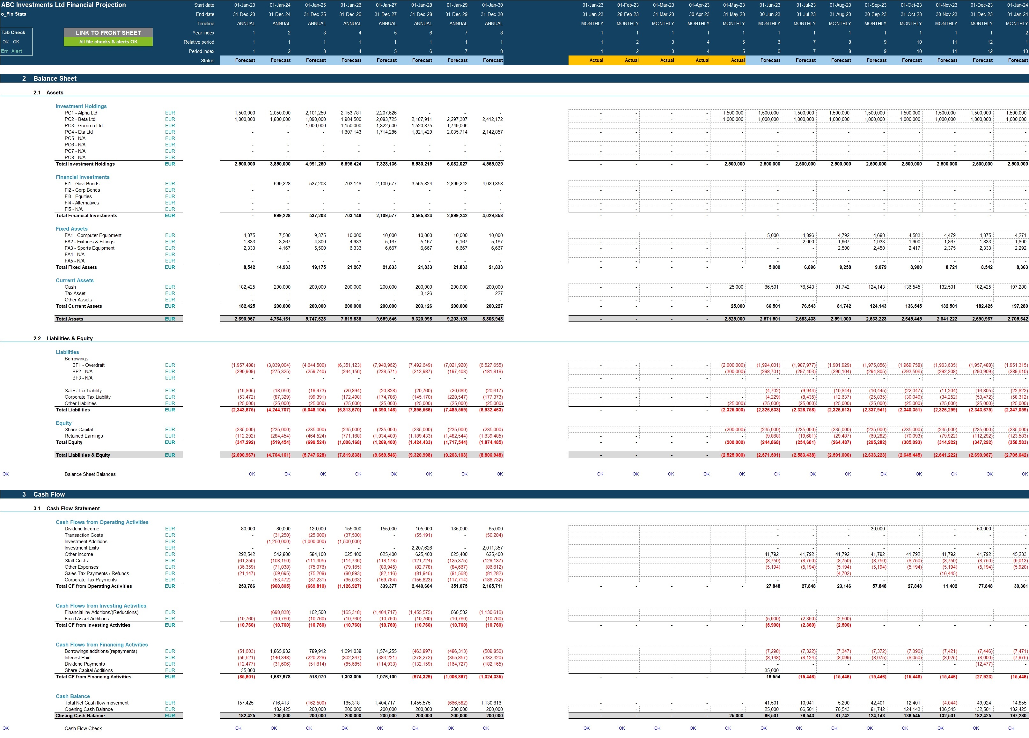This screenshot has width=1029, height=738.
Task: Select the 'PC2 - Beta Ltd' row label
Action: (80, 119)
